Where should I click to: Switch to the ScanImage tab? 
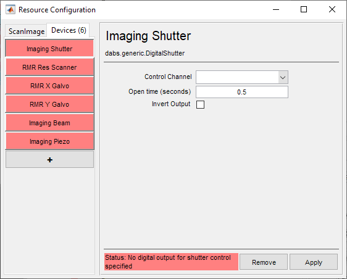27,31
